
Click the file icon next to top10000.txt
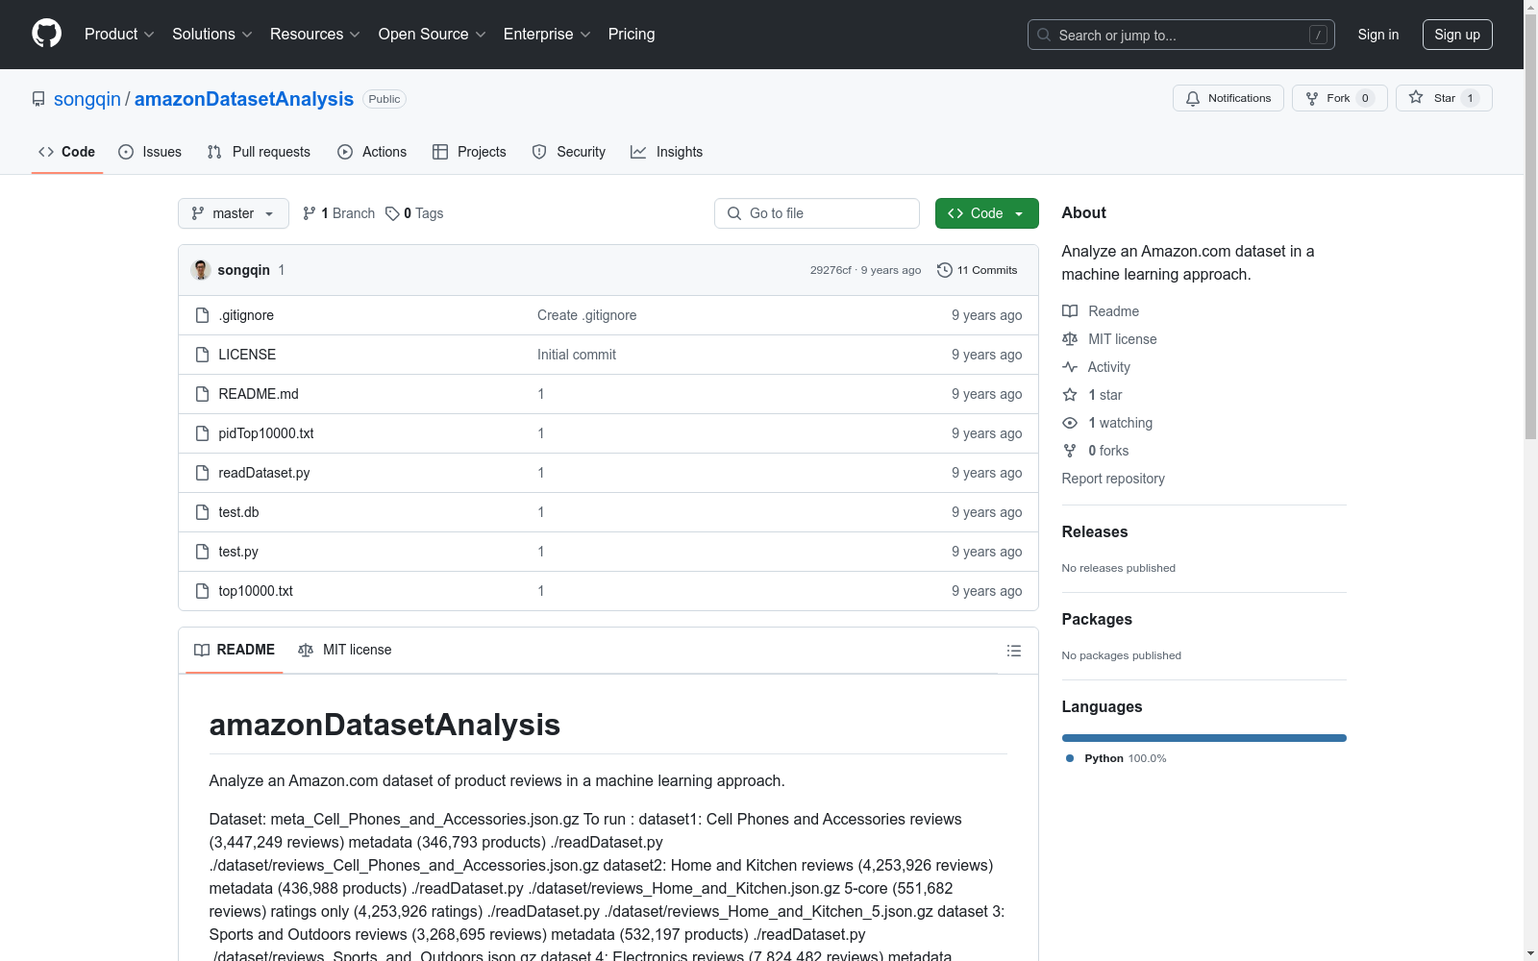pyautogui.click(x=202, y=591)
